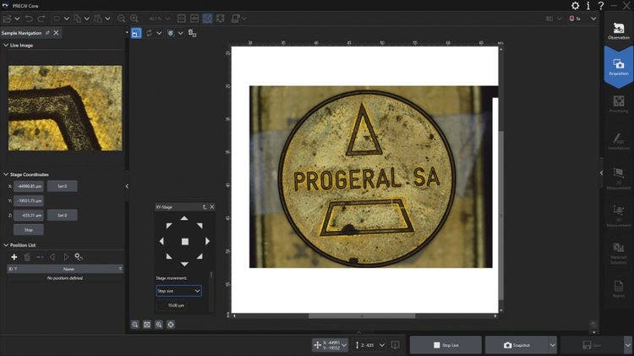This screenshot has height=356, width=634.
Task: Toggle the highlighted target icon in top toolbar
Action: pyautogui.click(x=207, y=18)
